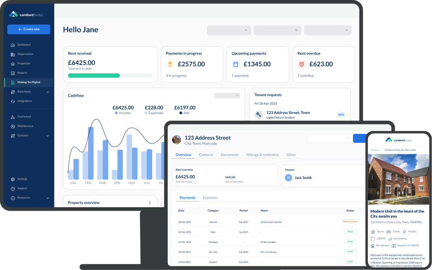This screenshot has height=270, width=432.
Task: Switch to the Documents tab
Action: (229, 155)
